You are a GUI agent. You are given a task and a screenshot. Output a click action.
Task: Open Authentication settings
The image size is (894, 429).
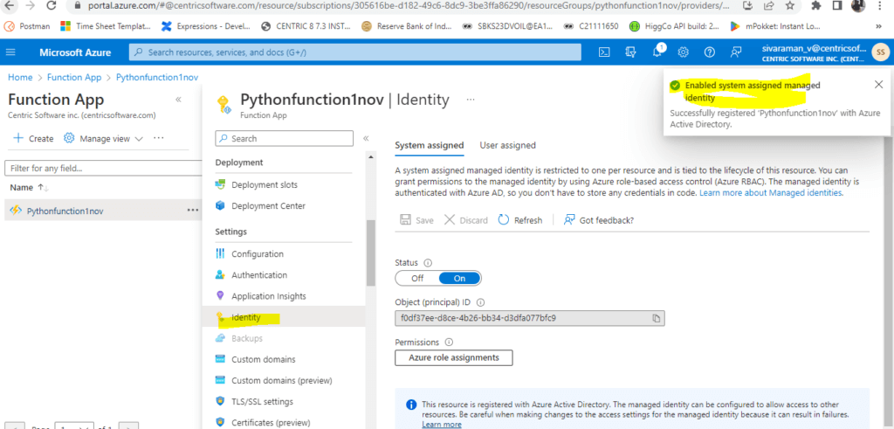(258, 275)
